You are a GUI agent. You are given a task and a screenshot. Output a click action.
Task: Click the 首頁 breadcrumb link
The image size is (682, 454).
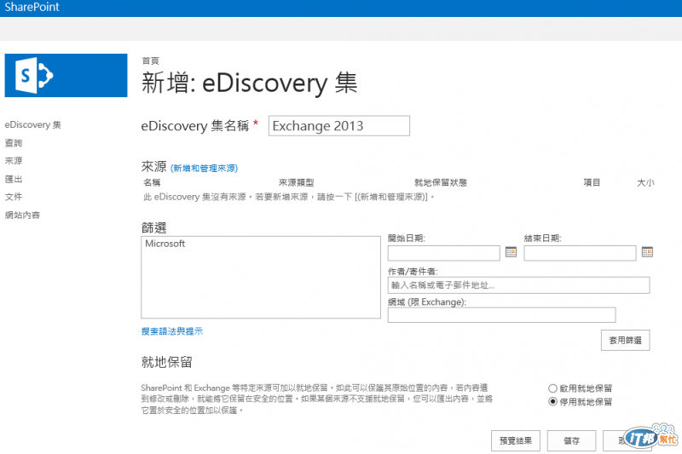151,60
